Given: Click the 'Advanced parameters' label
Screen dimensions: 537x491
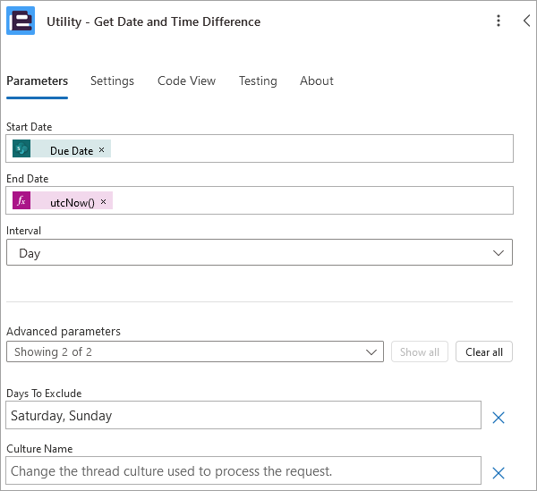Looking at the screenshot, I should click(64, 331).
